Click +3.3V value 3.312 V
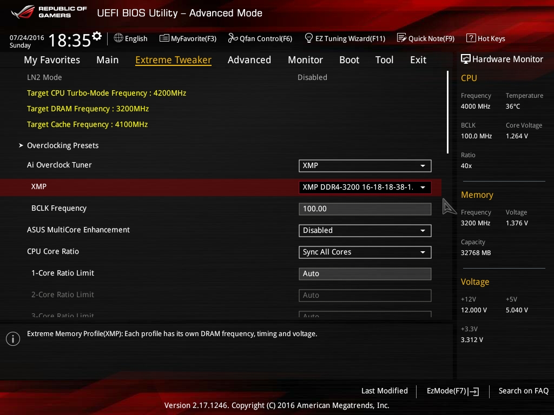Viewport: 554px width, 415px height. [x=472, y=340]
